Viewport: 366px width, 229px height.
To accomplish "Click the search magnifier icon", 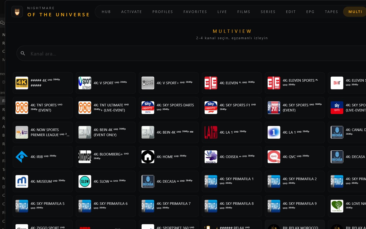I will coord(23,53).
